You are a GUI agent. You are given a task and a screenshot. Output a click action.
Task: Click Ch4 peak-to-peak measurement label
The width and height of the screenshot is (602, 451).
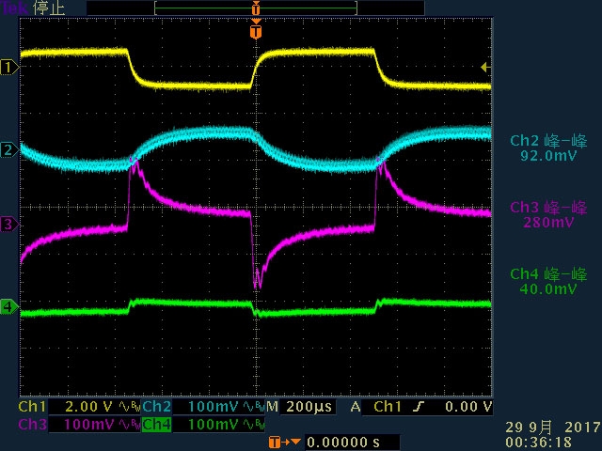click(548, 273)
